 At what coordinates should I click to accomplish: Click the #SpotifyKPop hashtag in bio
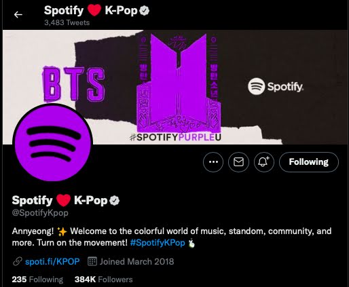tap(158, 243)
